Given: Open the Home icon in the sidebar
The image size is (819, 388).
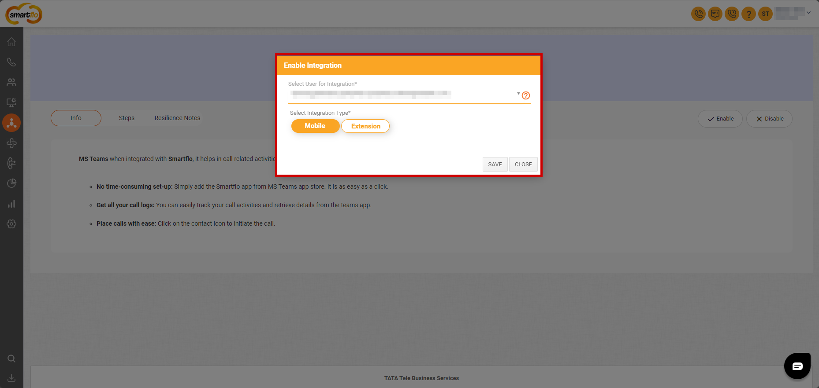Looking at the screenshot, I should [11, 42].
